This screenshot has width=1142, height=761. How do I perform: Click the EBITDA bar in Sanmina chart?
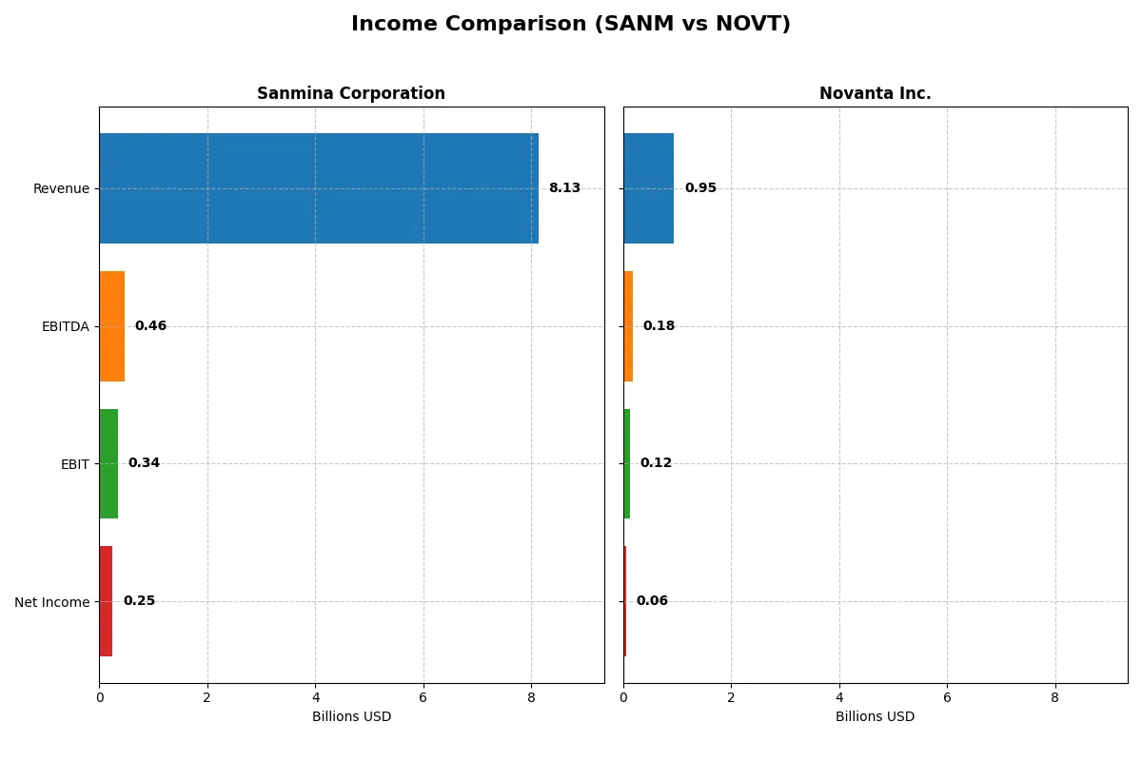(x=111, y=325)
